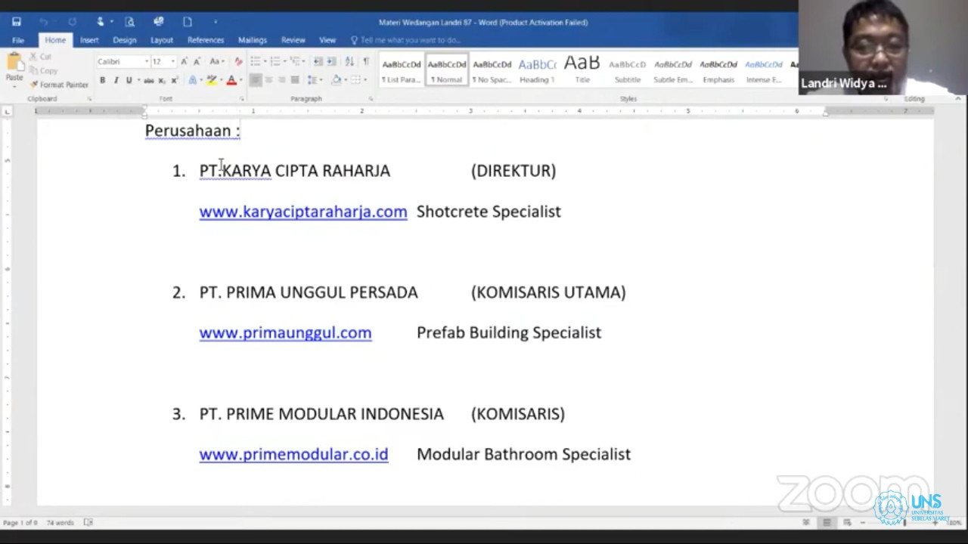
Task: Align the paragraph to the right
Action: click(x=282, y=80)
